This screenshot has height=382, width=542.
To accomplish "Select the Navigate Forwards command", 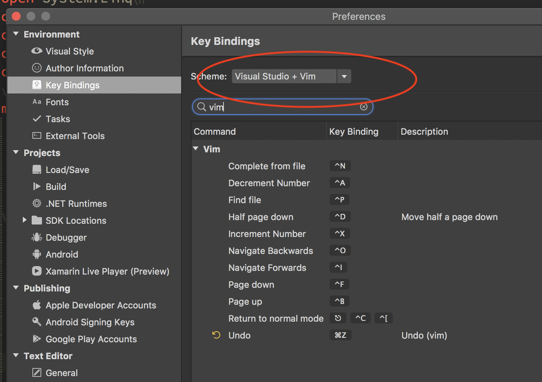I will (267, 268).
